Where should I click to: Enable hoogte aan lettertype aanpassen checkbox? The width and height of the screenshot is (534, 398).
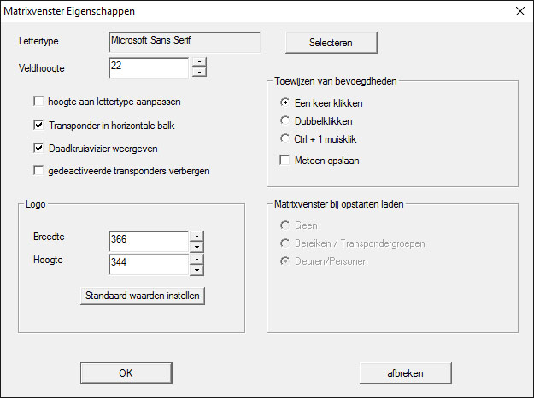click(38, 102)
